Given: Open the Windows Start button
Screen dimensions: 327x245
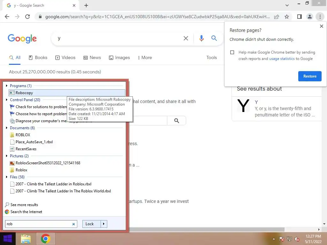Looking at the screenshot, I should (8, 239).
